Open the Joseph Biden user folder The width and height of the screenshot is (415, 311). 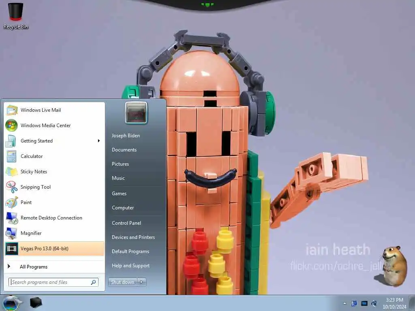coord(126,135)
